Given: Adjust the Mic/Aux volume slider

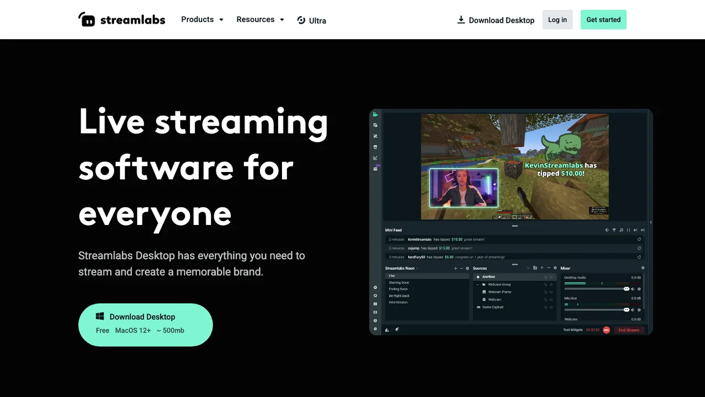Looking at the screenshot, I should (x=597, y=310).
